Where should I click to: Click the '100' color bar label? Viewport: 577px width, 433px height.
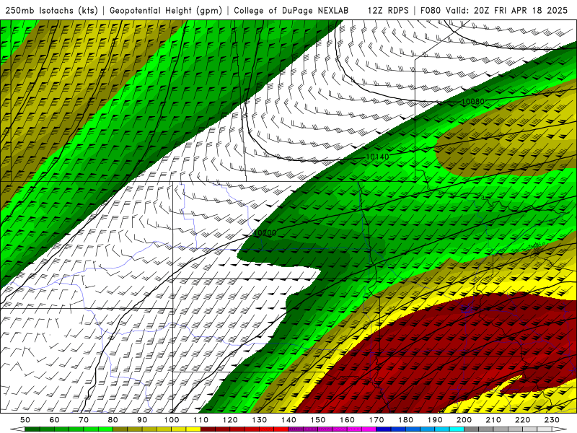pos(172,420)
